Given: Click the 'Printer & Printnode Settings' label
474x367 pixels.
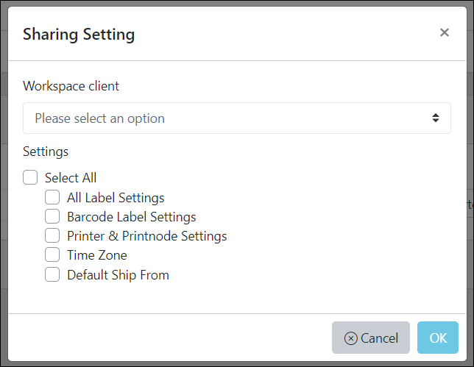Looking at the screenshot, I should pyautogui.click(x=147, y=236).
